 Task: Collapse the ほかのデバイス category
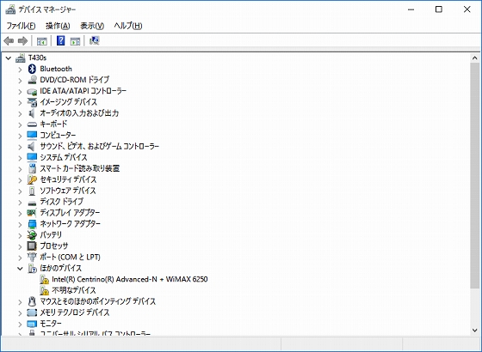click(x=21, y=269)
